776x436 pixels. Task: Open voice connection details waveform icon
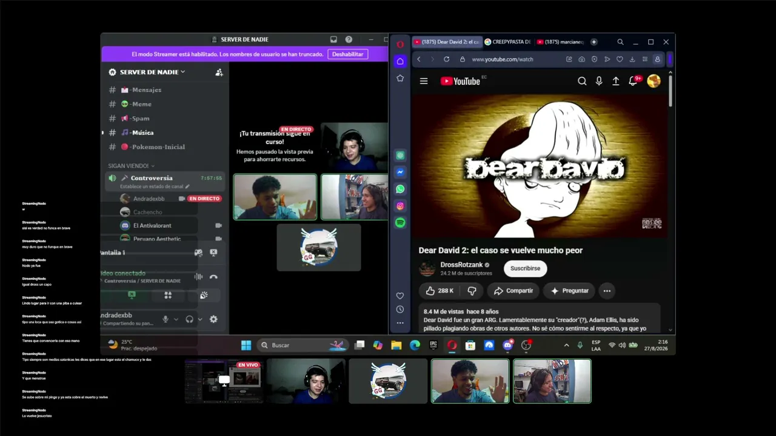click(198, 277)
